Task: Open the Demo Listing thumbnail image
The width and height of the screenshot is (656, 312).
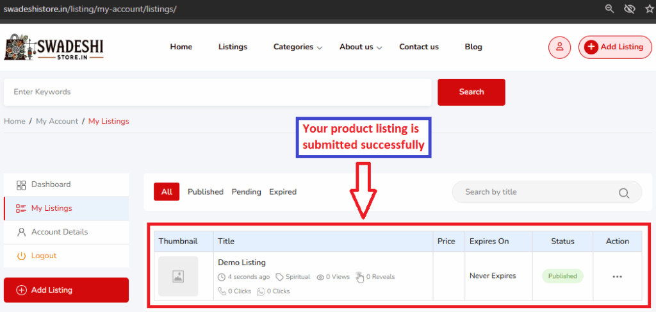Action: pos(178,276)
